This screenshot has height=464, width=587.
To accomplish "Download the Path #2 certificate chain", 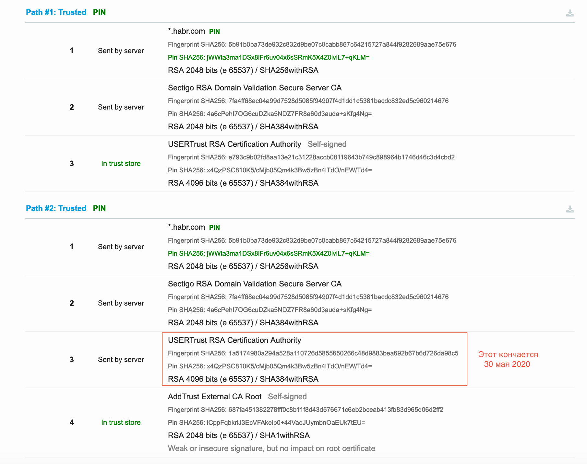I will click(570, 209).
